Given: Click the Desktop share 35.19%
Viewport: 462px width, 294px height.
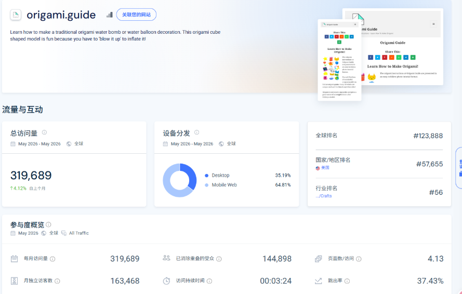Looking at the screenshot, I should pyautogui.click(x=283, y=176).
